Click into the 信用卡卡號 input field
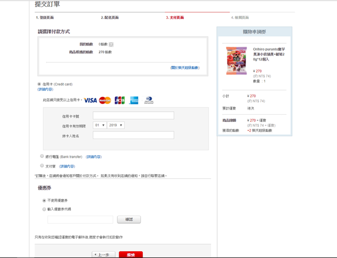 (133, 116)
